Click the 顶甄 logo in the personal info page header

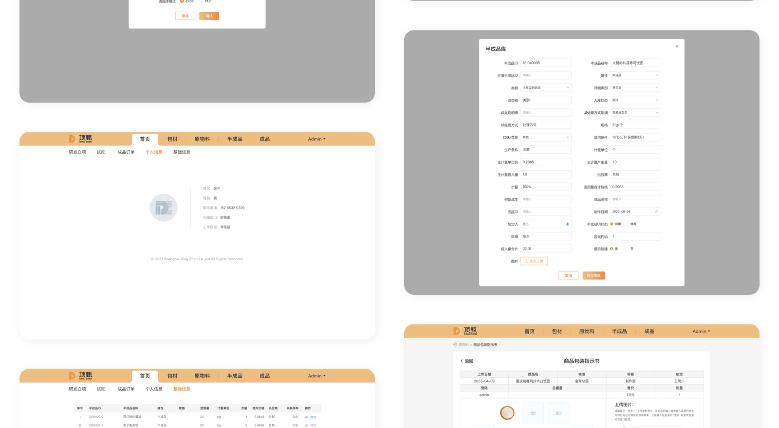click(80, 139)
